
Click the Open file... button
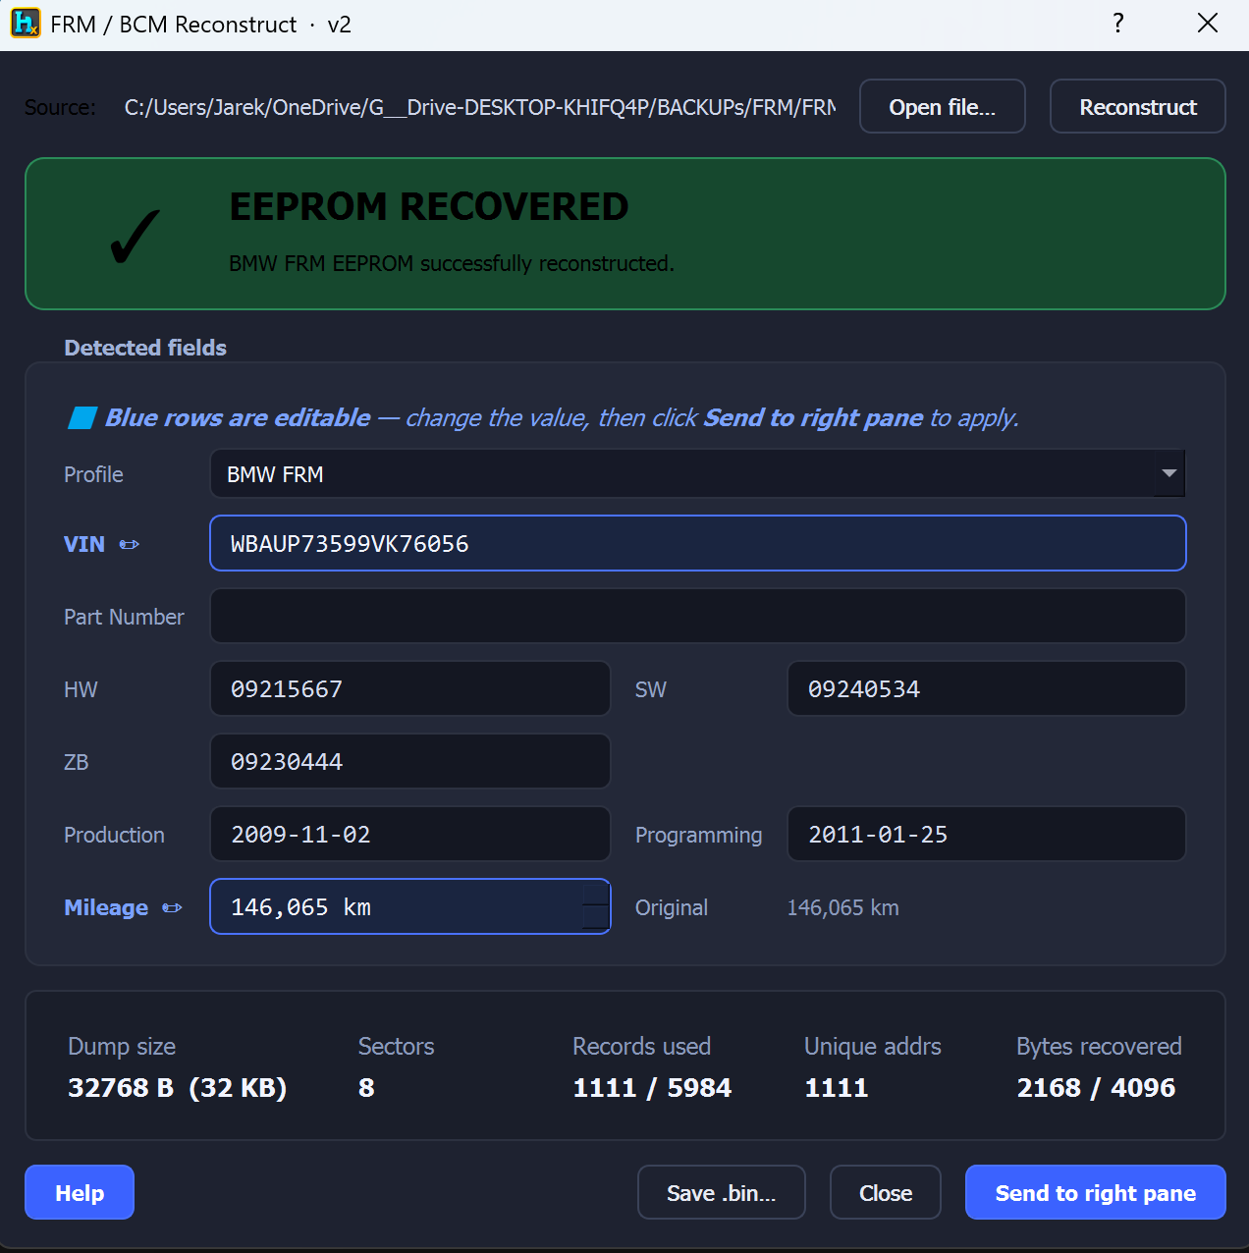pyautogui.click(x=943, y=106)
